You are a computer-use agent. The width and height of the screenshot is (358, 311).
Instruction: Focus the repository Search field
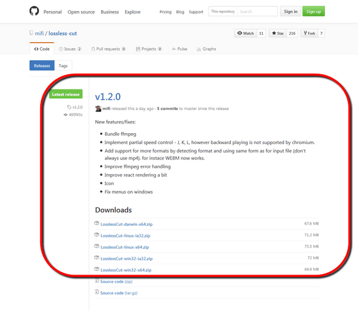(x=257, y=12)
